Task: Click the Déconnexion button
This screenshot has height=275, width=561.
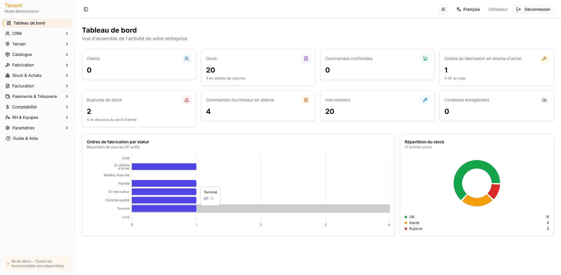Action: tap(533, 9)
